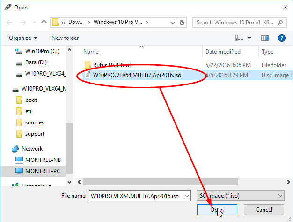
Task: Open the Organize menu
Action: (23, 38)
